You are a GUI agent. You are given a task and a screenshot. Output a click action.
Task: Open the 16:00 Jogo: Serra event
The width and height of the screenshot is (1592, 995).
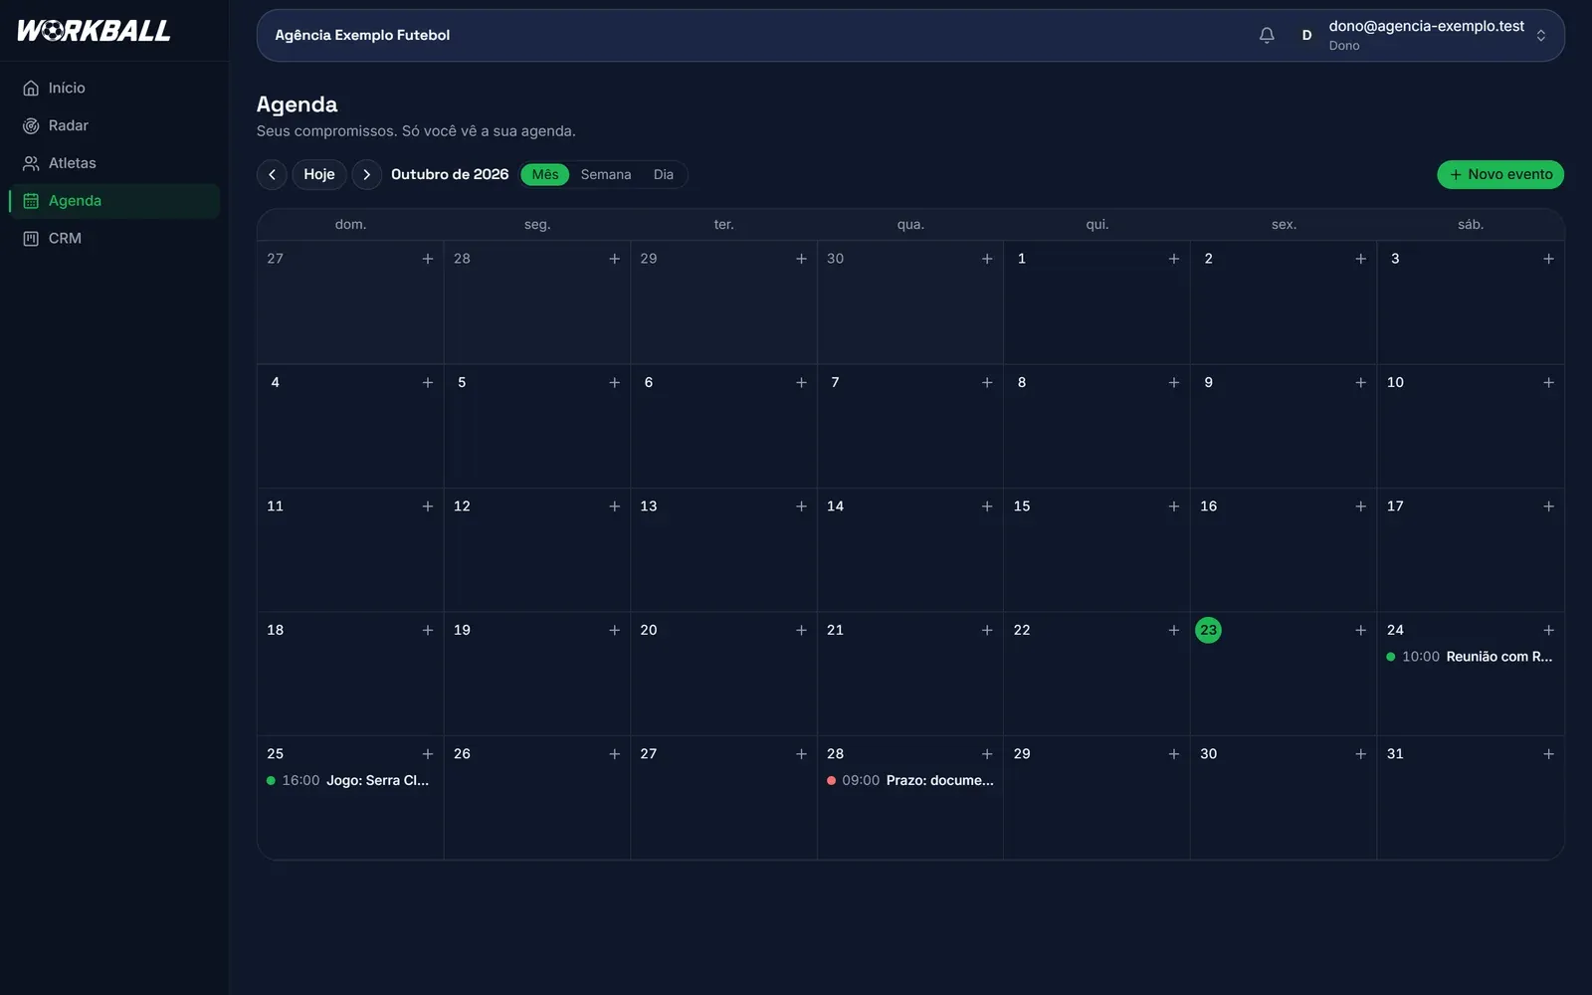348,780
